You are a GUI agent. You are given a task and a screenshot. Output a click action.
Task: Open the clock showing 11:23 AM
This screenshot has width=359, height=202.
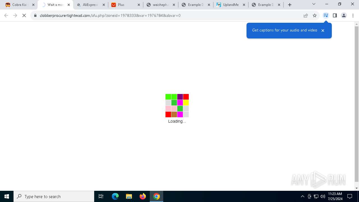(335, 196)
